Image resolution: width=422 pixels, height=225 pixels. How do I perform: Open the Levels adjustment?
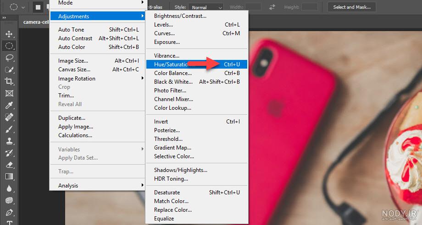[x=197, y=25]
